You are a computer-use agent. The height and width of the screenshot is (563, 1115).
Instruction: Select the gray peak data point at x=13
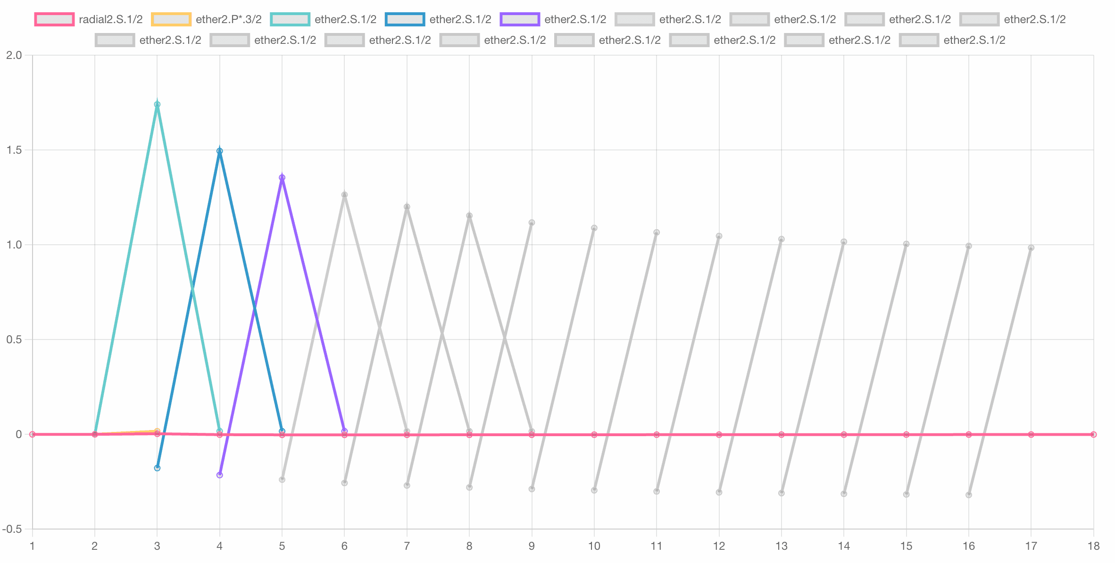[x=782, y=240]
